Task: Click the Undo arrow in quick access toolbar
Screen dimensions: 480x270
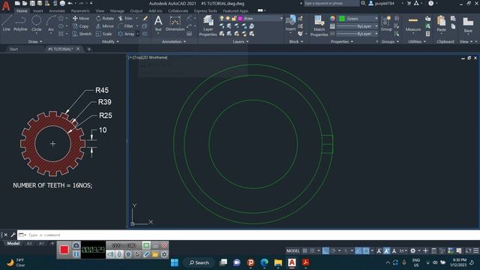Action: [x=70, y=3]
